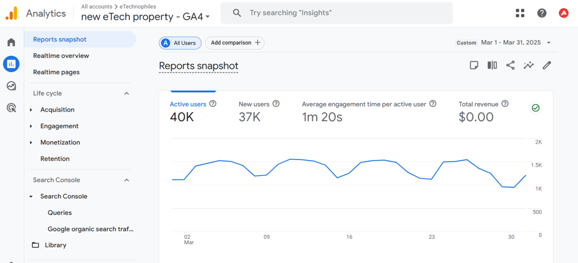The height and width of the screenshot is (263, 578).
Task: Open the Advertising icon in left rail
Action: pos(11,108)
